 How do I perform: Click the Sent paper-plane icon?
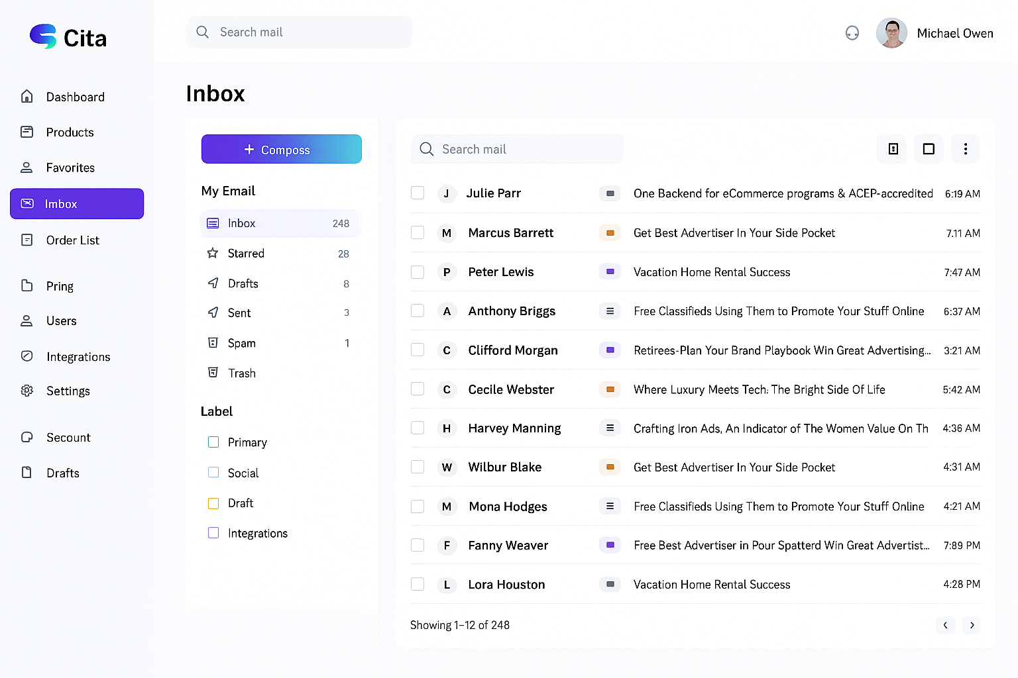point(213,313)
